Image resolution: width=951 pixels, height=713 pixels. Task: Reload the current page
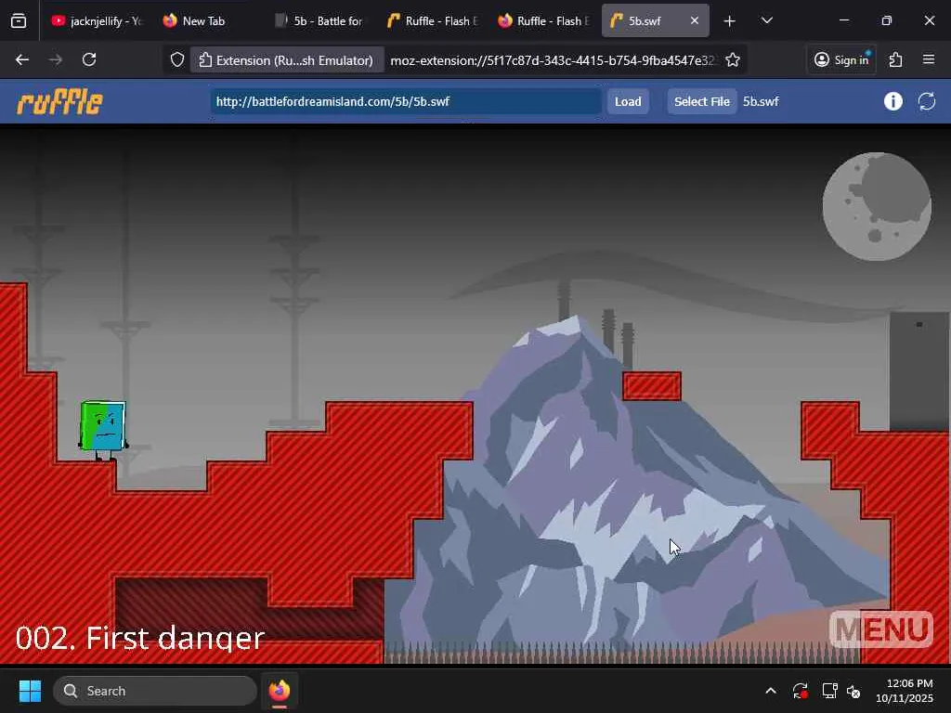(x=89, y=59)
